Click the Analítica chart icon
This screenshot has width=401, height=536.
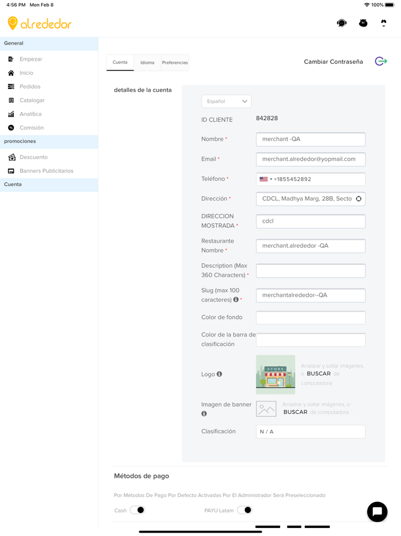click(x=11, y=114)
